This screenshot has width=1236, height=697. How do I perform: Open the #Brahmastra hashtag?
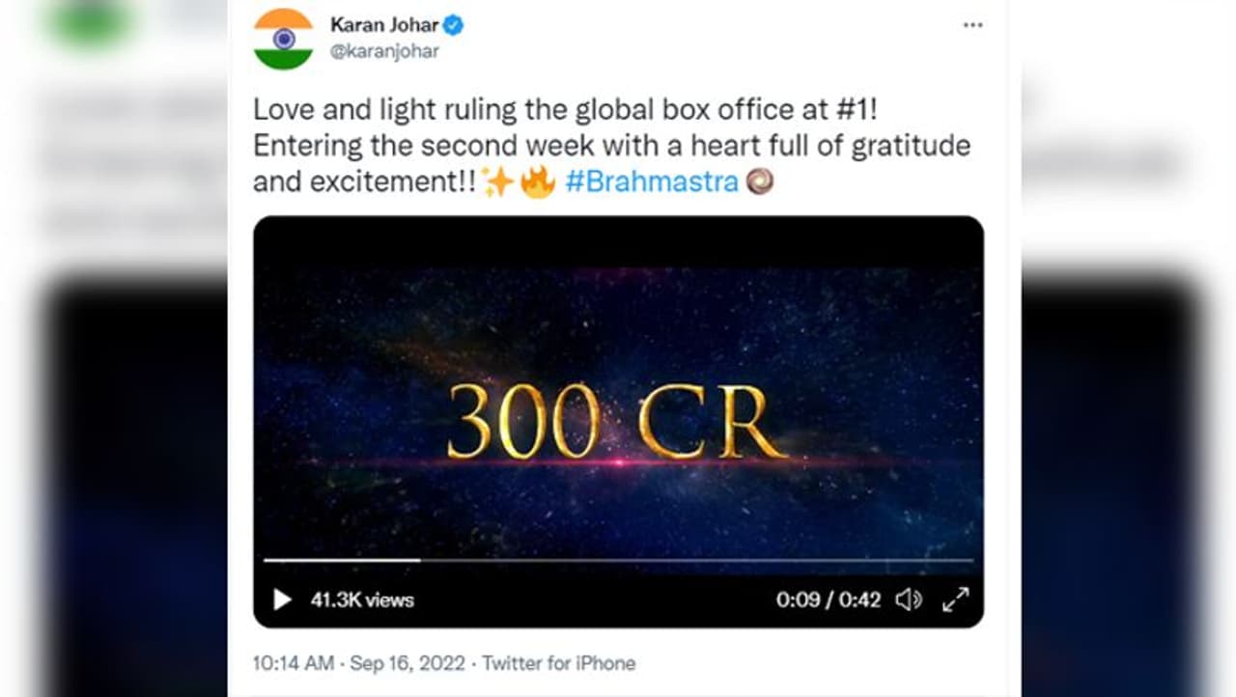pos(652,181)
